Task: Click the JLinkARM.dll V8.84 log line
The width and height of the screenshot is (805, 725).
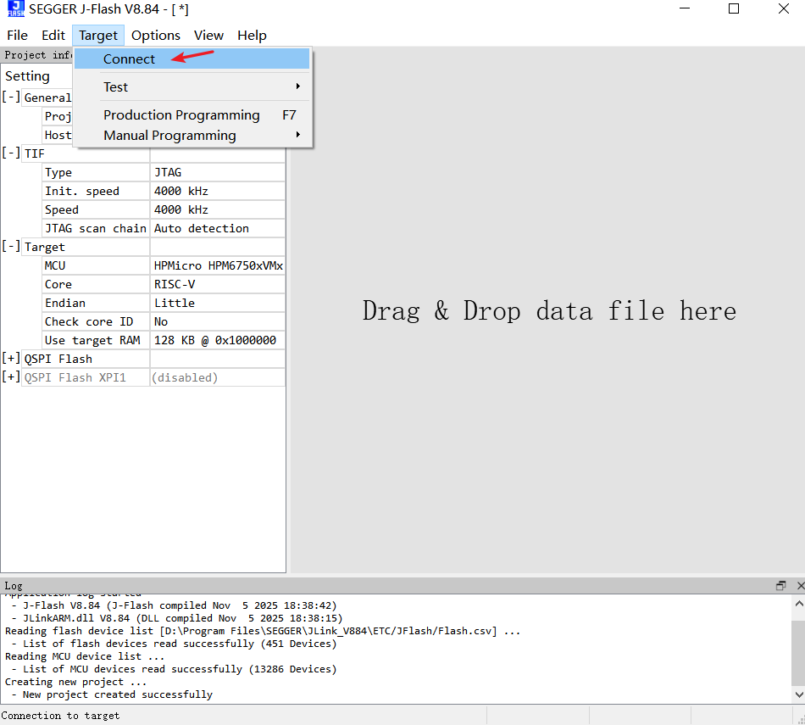Action: coord(177,618)
